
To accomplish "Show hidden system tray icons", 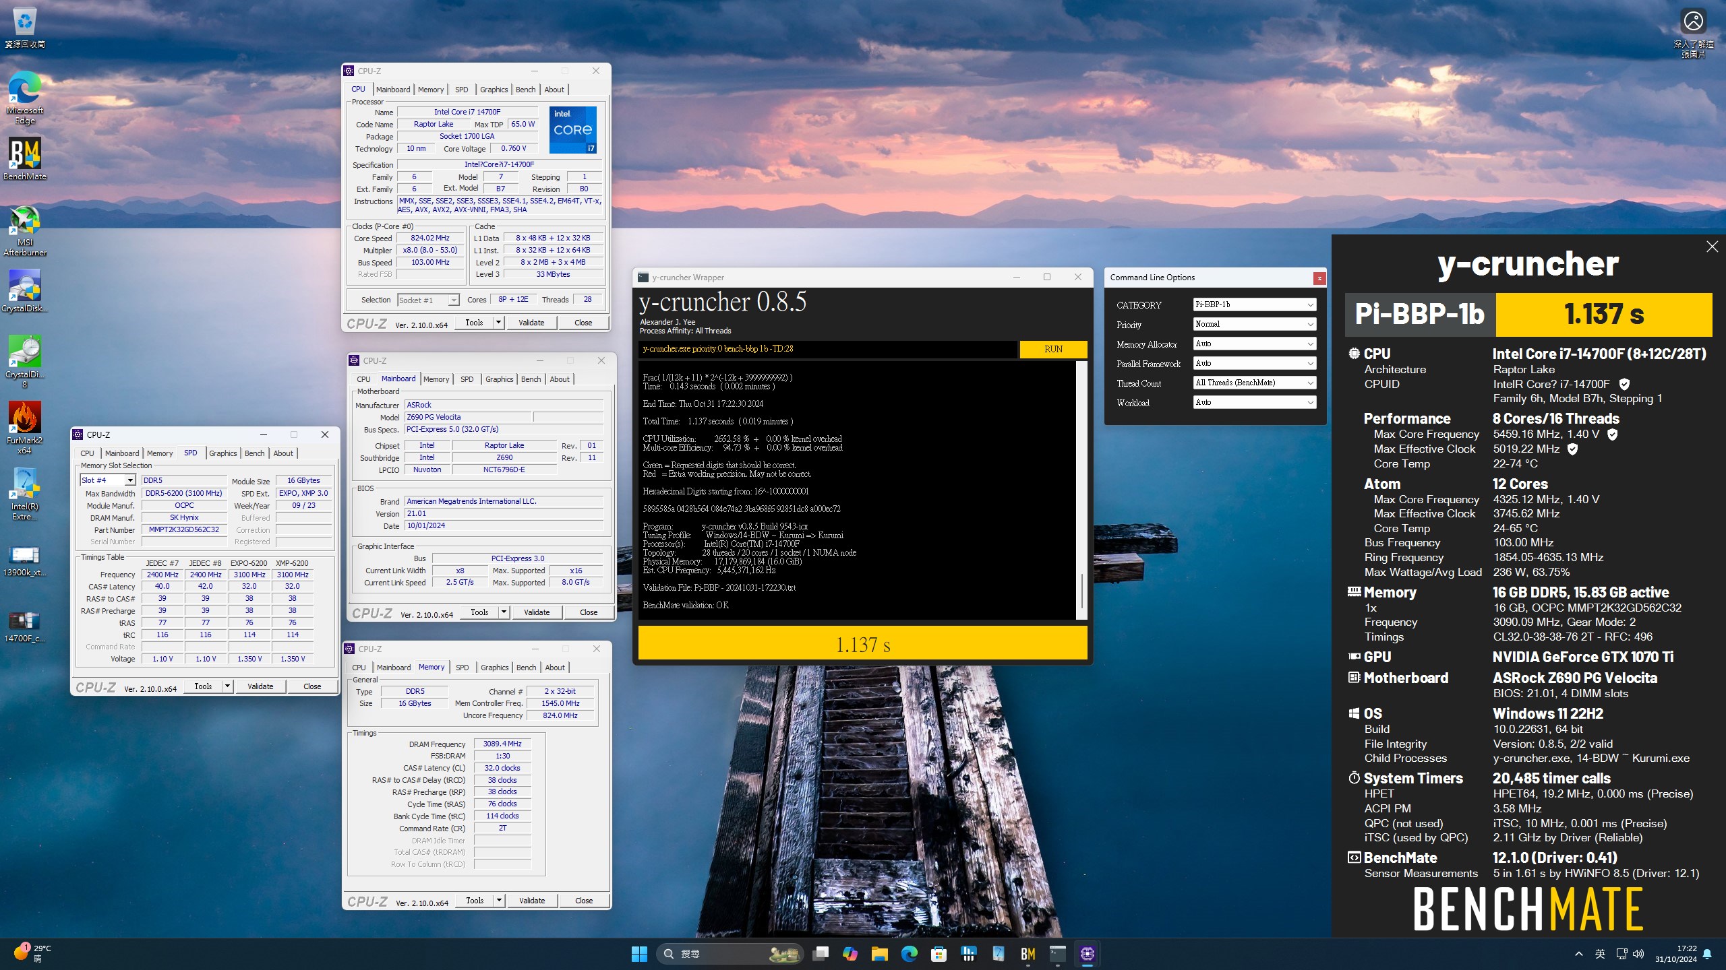I will pyautogui.click(x=1578, y=954).
